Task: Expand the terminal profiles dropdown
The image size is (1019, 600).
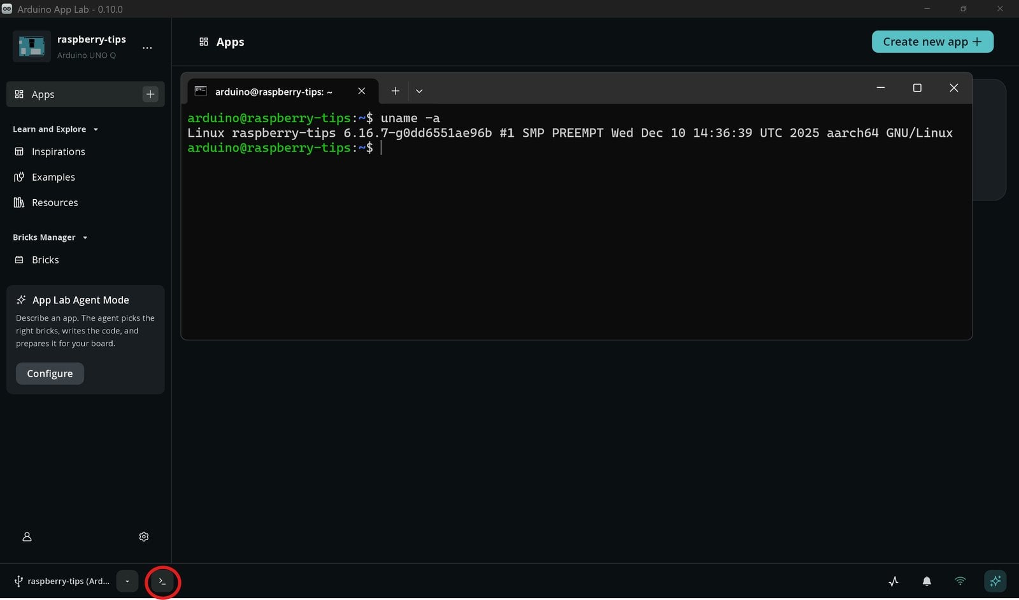Action: click(419, 91)
